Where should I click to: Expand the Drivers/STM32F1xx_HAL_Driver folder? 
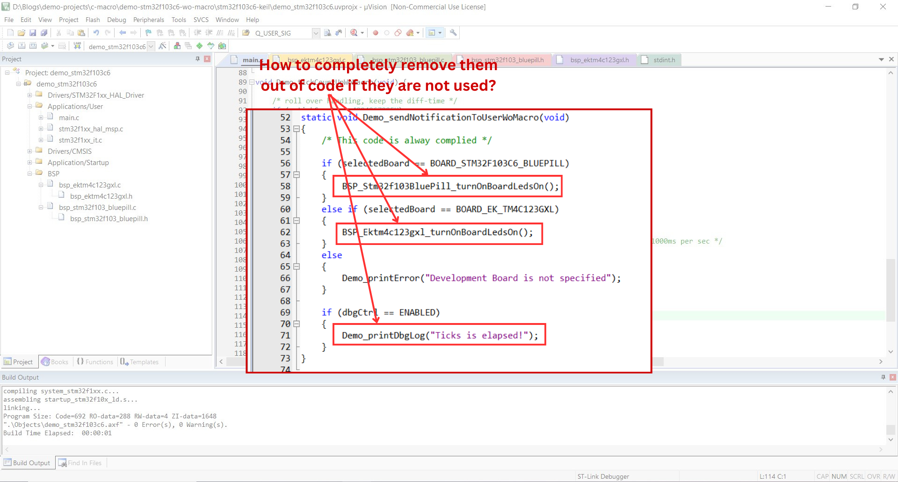30,95
